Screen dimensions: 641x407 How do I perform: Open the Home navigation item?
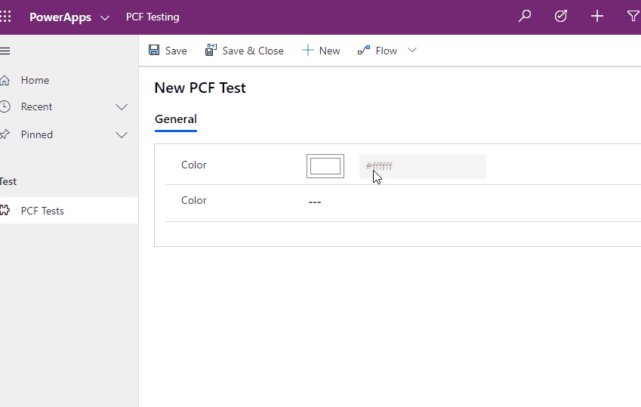(x=69, y=80)
